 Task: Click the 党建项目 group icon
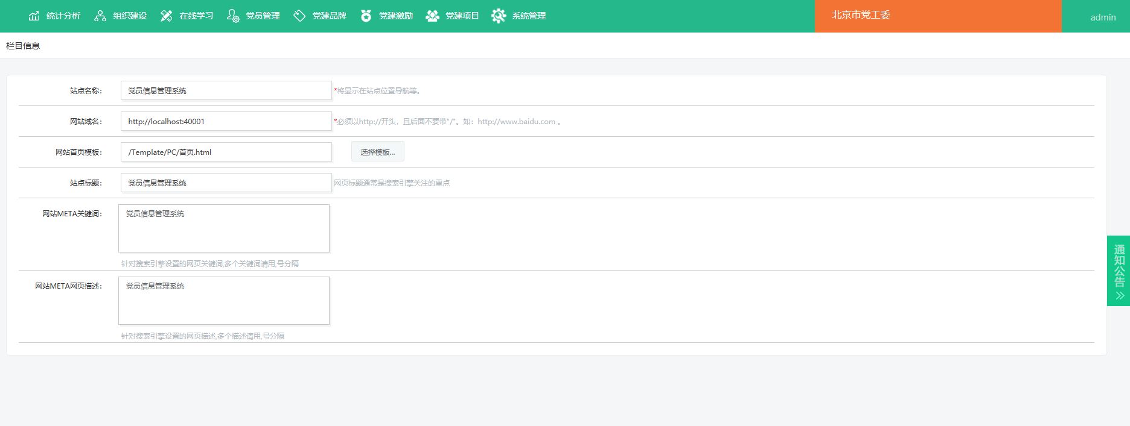coord(432,16)
